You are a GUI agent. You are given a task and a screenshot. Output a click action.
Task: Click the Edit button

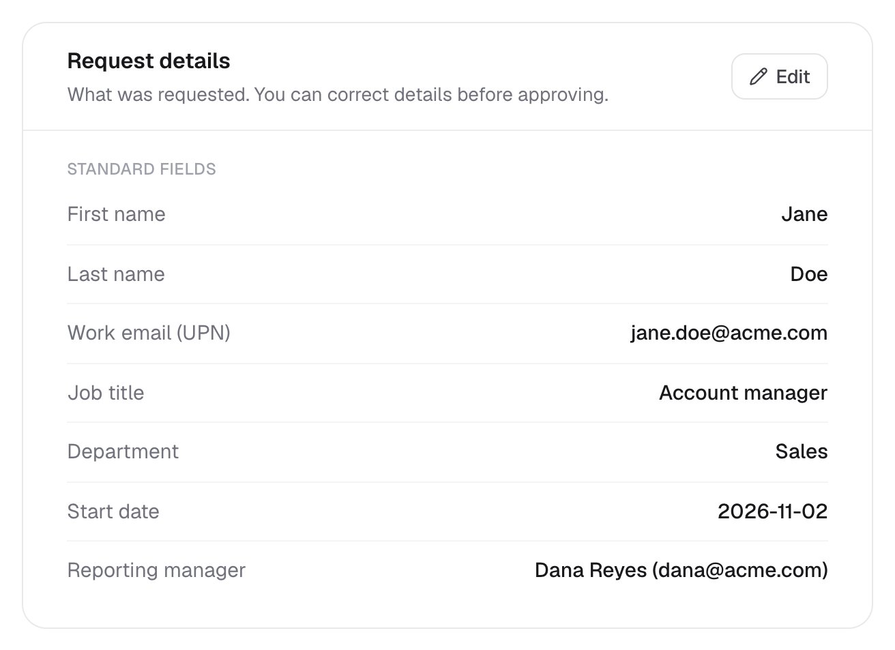coord(779,76)
